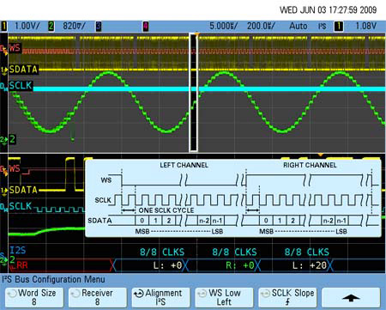Select the Receiver 8 softkey
The width and height of the screenshot is (386, 310).
pyautogui.click(x=98, y=297)
